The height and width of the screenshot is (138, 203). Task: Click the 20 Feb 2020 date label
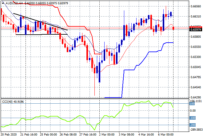pyautogui.click(x=9, y=135)
